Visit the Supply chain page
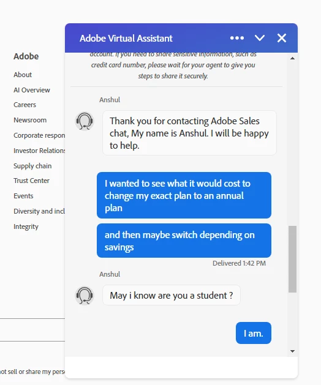The width and height of the screenshot is (321, 385). 32,166
